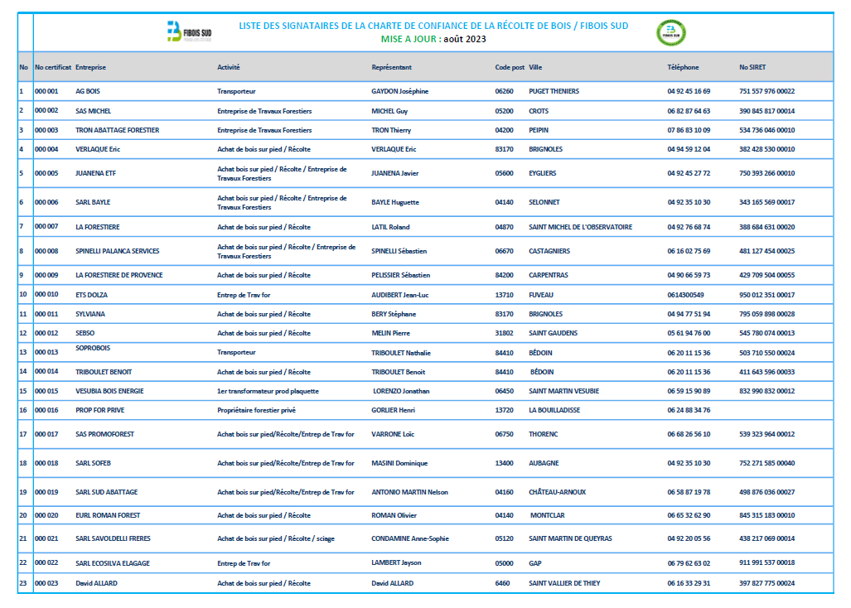This screenshot has height=608, width=851.
Task: Click the FIBOIS SUD logo in the header
Action: tap(190, 32)
